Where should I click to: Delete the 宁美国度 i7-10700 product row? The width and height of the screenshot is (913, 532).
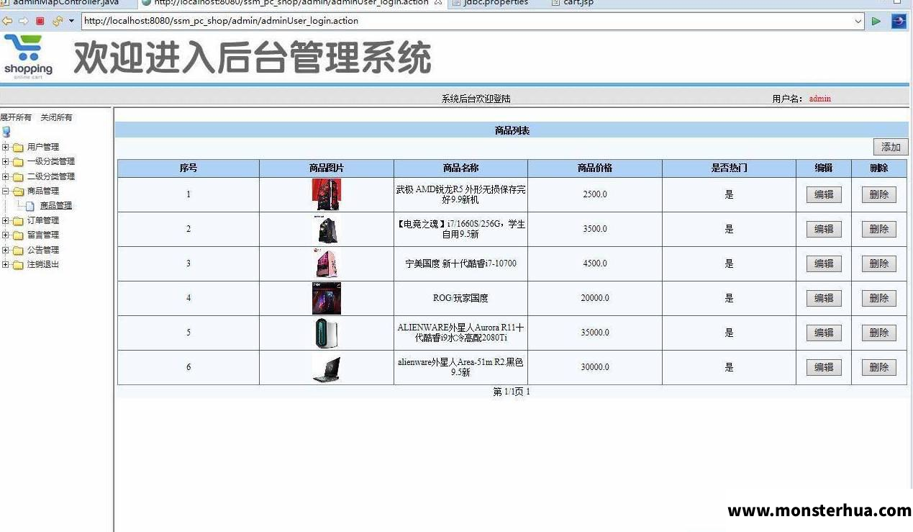[x=879, y=263]
